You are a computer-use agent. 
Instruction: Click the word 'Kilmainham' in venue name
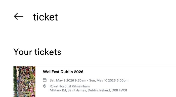coord(81,86)
